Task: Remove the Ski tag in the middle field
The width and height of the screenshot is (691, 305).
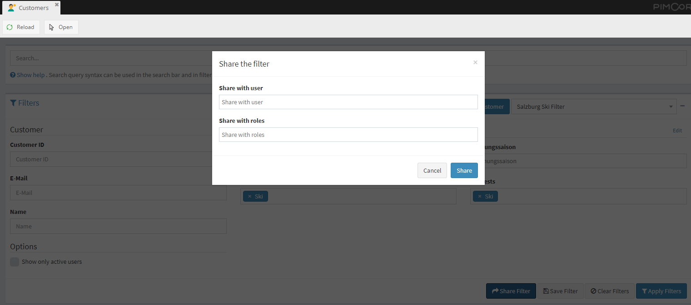Action: pos(249,196)
